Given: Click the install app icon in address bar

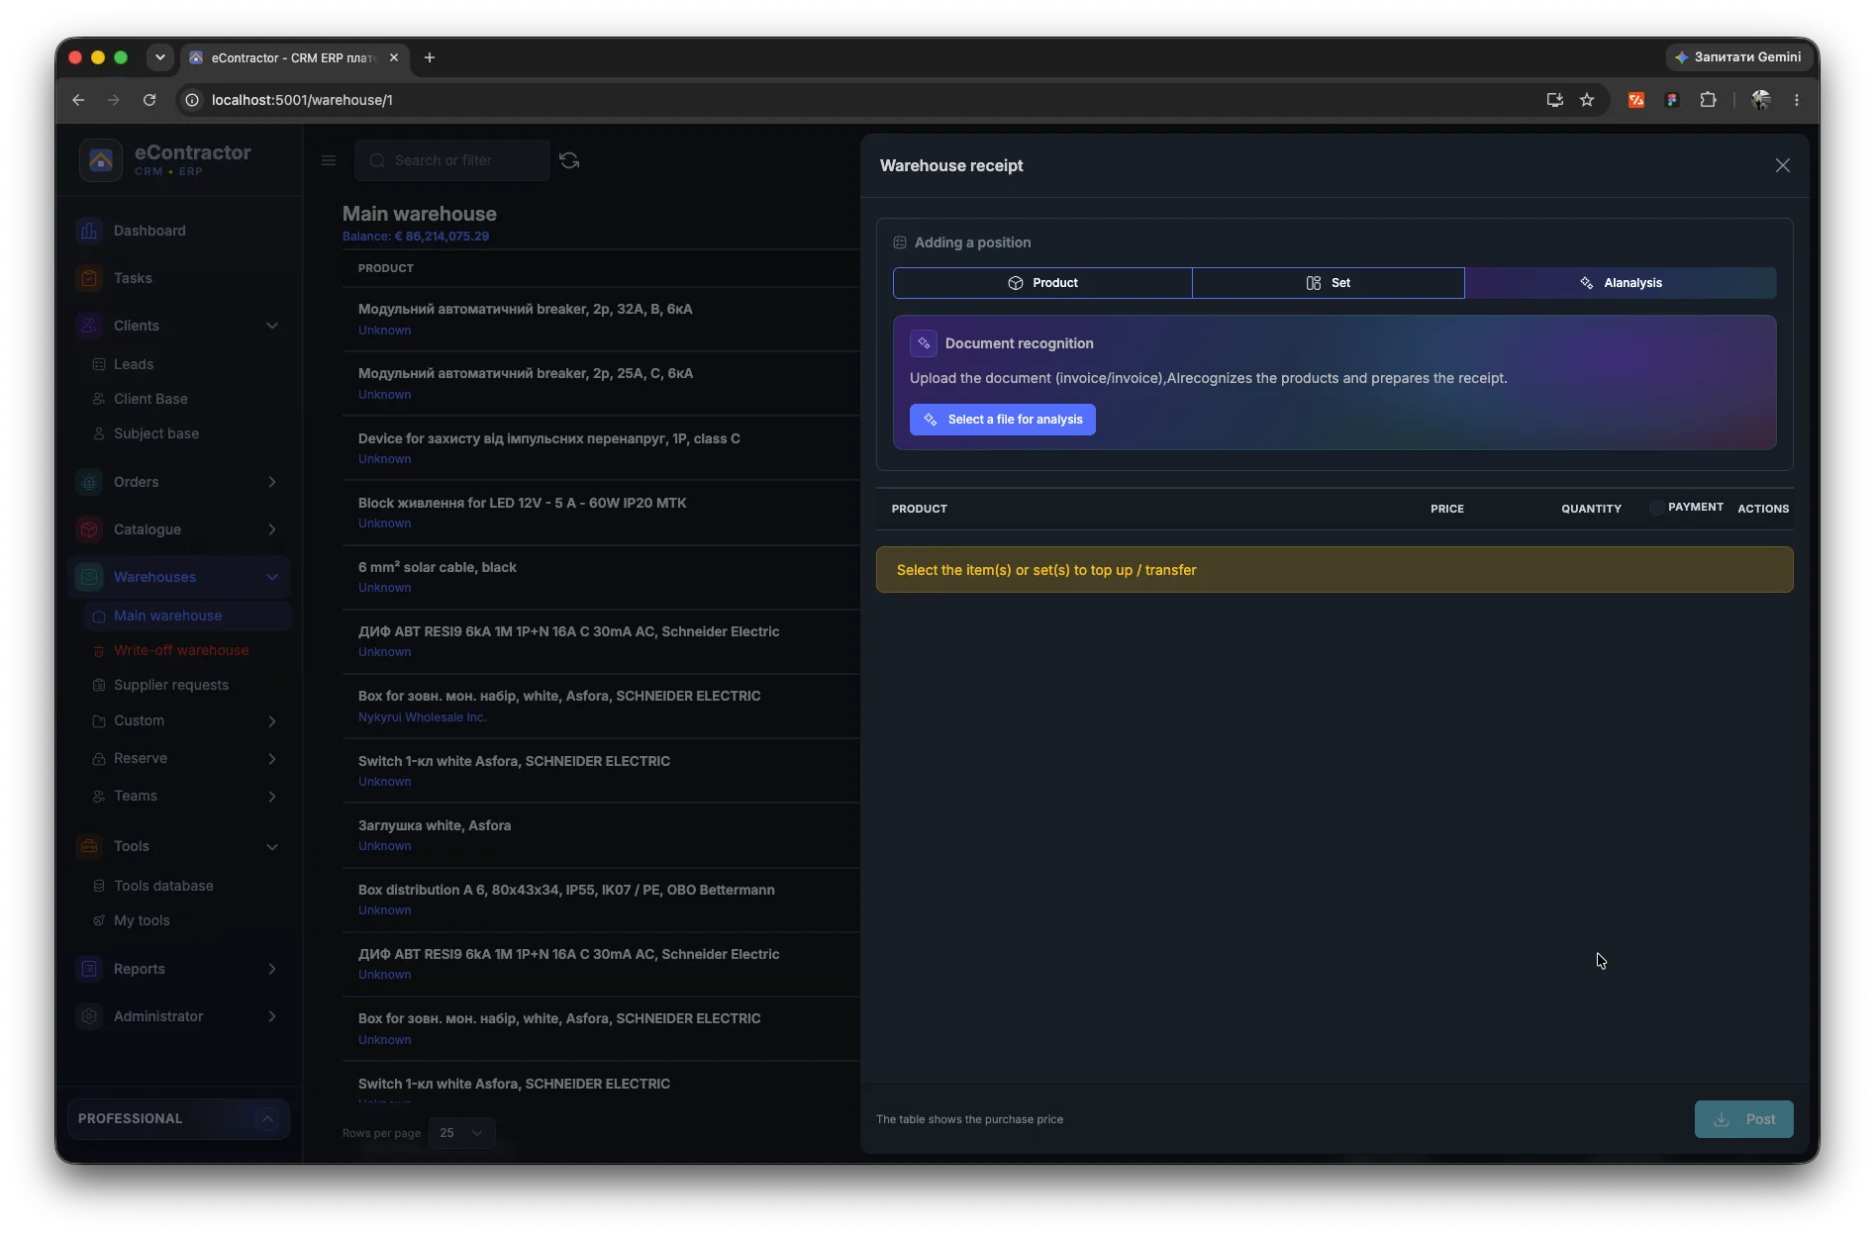Looking at the screenshot, I should coord(1555,100).
